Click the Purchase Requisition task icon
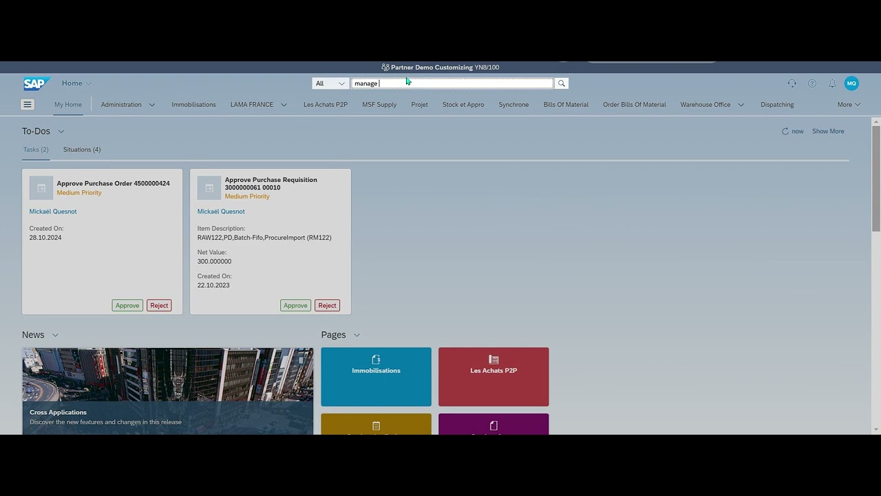The image size is (881, 496). (209, 188)
